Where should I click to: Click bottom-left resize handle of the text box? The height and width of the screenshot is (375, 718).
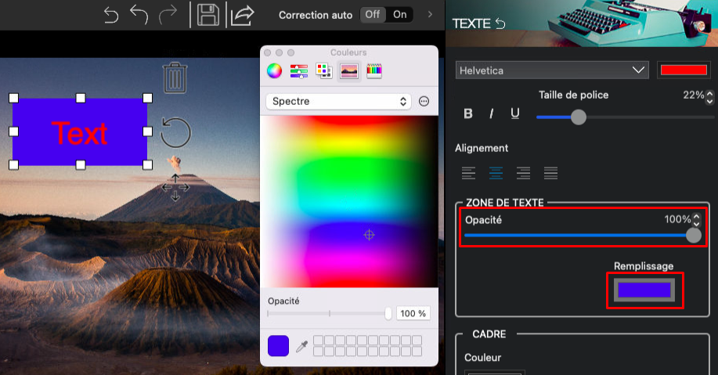pos(14,165)
